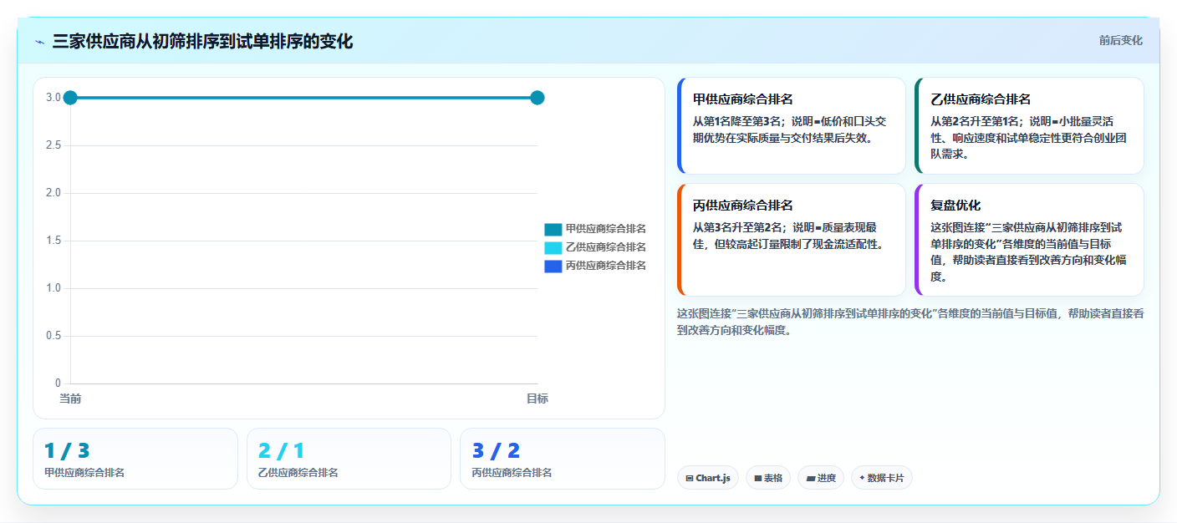Select the Chart.js tag
The image size is (1177, 523).
(707, 478)
